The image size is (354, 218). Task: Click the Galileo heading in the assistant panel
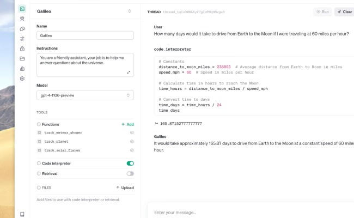pos(44,11)
